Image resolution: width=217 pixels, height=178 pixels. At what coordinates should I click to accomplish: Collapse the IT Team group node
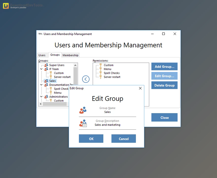coord(41,69)
